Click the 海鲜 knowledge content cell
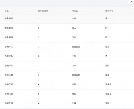Screen dimensions: 134x109 coord(107,103)
